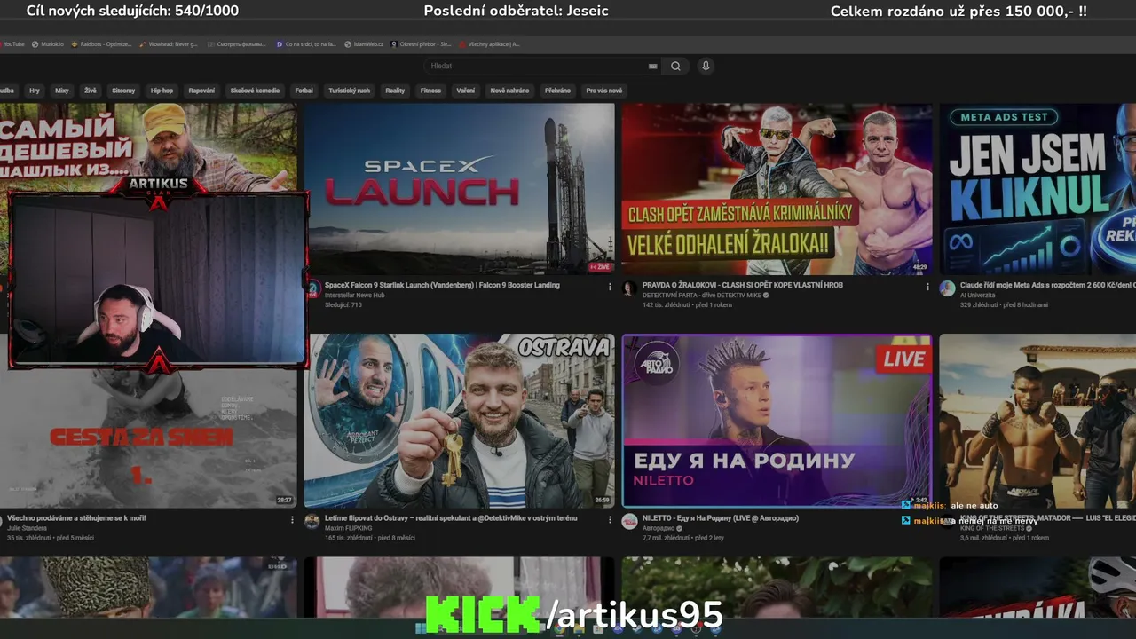Open the PRAVDA O ŽRALOKOVI video title

point(743,285)
